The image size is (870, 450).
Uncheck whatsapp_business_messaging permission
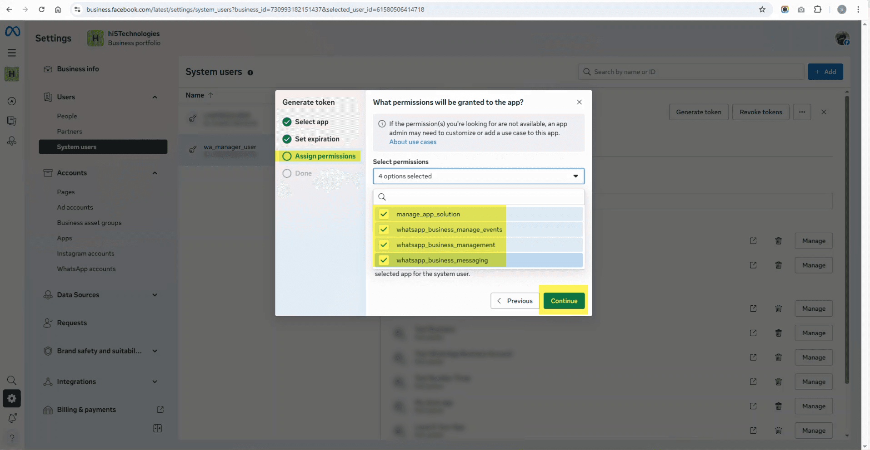click(384, 260)
